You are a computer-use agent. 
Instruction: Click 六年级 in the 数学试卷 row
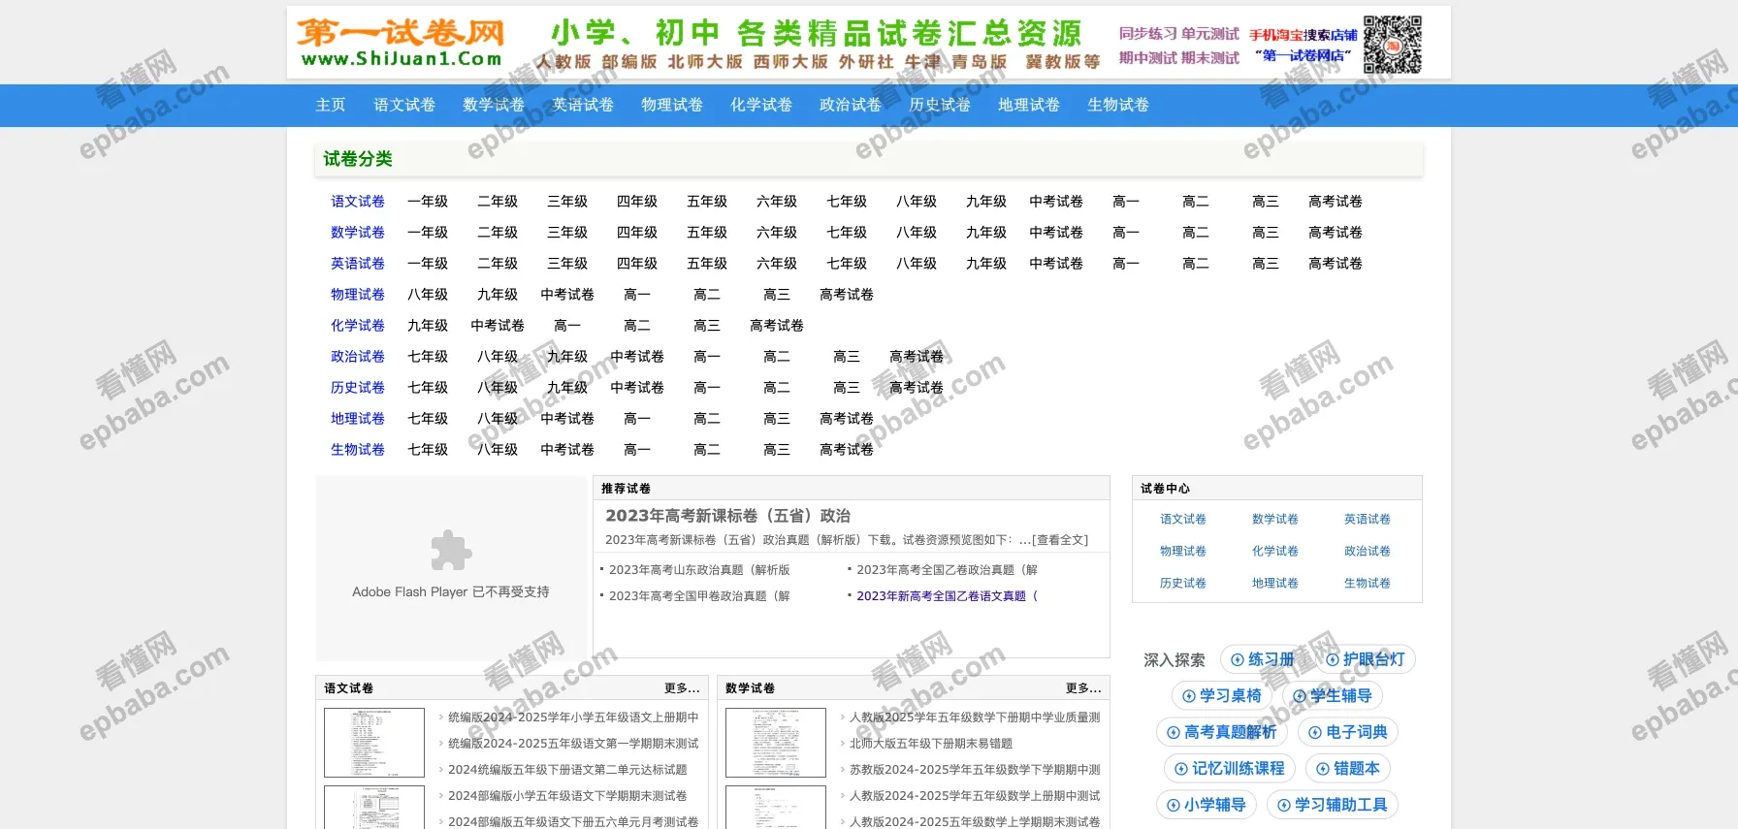tap(777, 233)
